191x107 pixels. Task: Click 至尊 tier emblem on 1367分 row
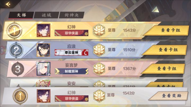point(99,69)
